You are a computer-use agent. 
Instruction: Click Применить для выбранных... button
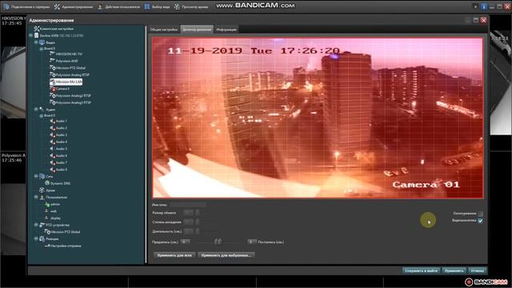226,255
